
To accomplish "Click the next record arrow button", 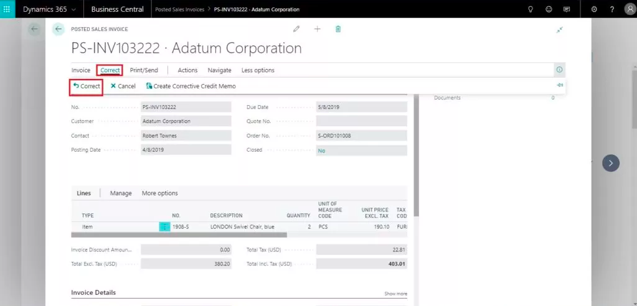I will point(611,163).
